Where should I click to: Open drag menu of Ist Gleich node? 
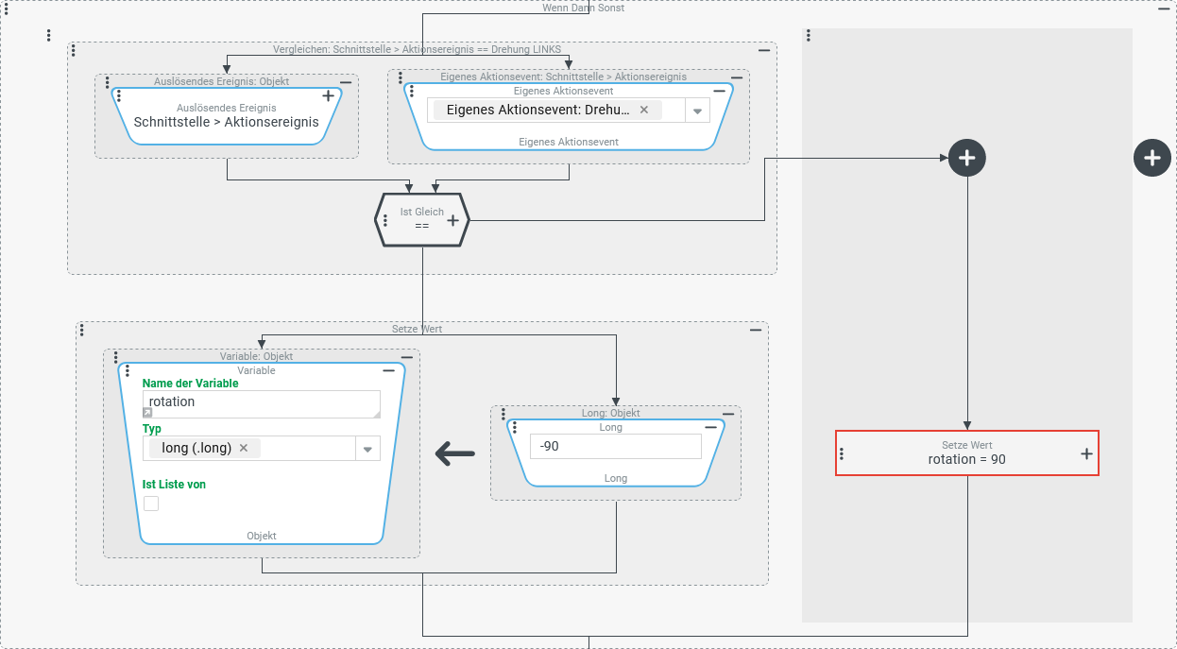pos(385,220)
